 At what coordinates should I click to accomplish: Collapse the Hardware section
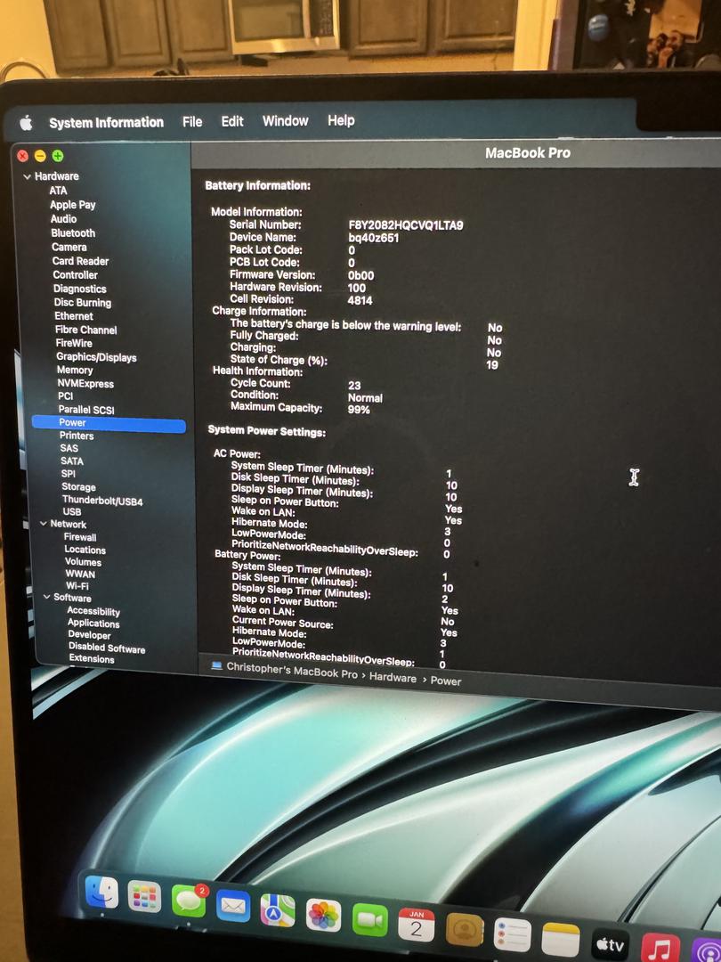tap(27, 176)
